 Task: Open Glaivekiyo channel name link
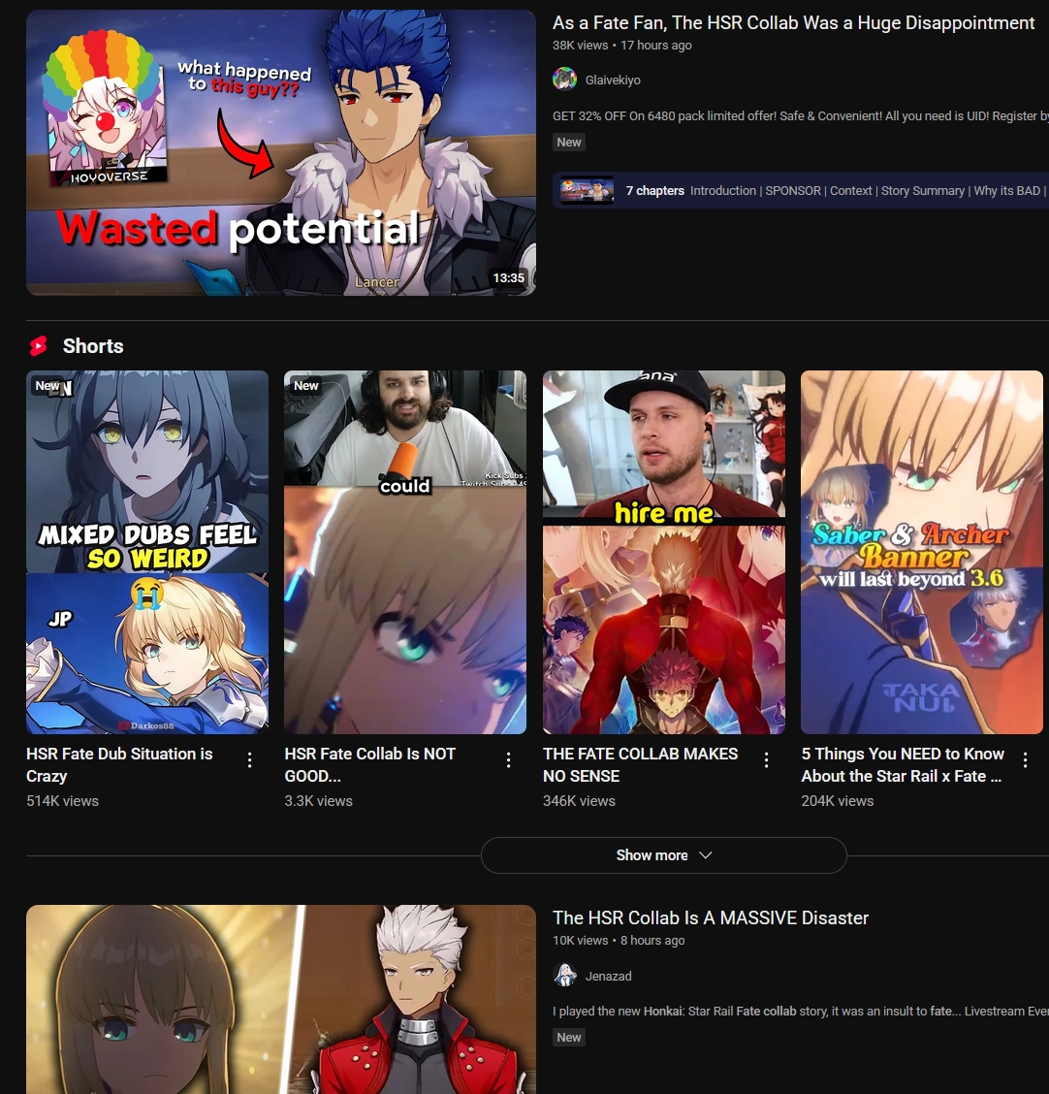[613, 80]
